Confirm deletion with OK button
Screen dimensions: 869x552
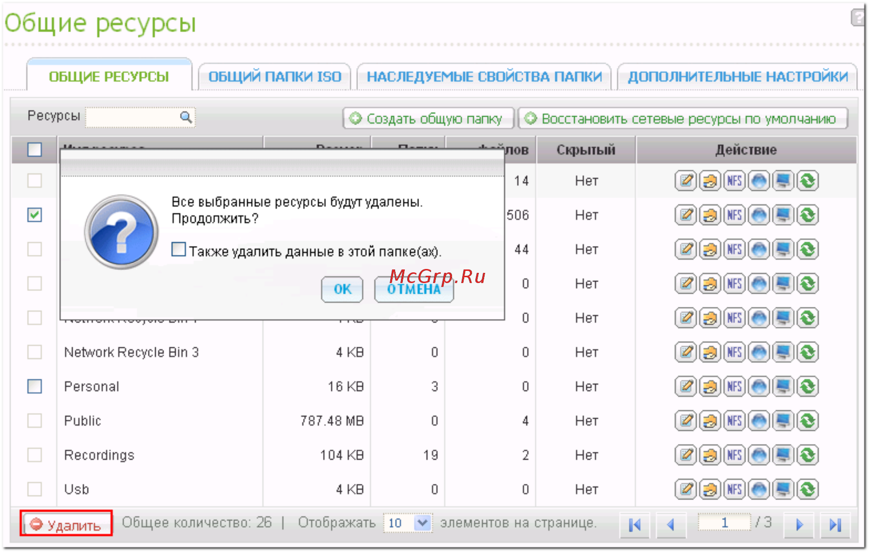342,289
